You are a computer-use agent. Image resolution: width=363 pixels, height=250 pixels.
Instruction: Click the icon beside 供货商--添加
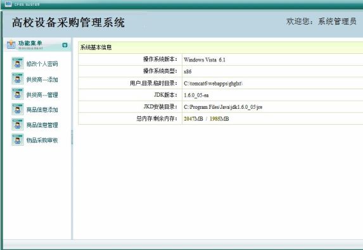pos(18,78)
